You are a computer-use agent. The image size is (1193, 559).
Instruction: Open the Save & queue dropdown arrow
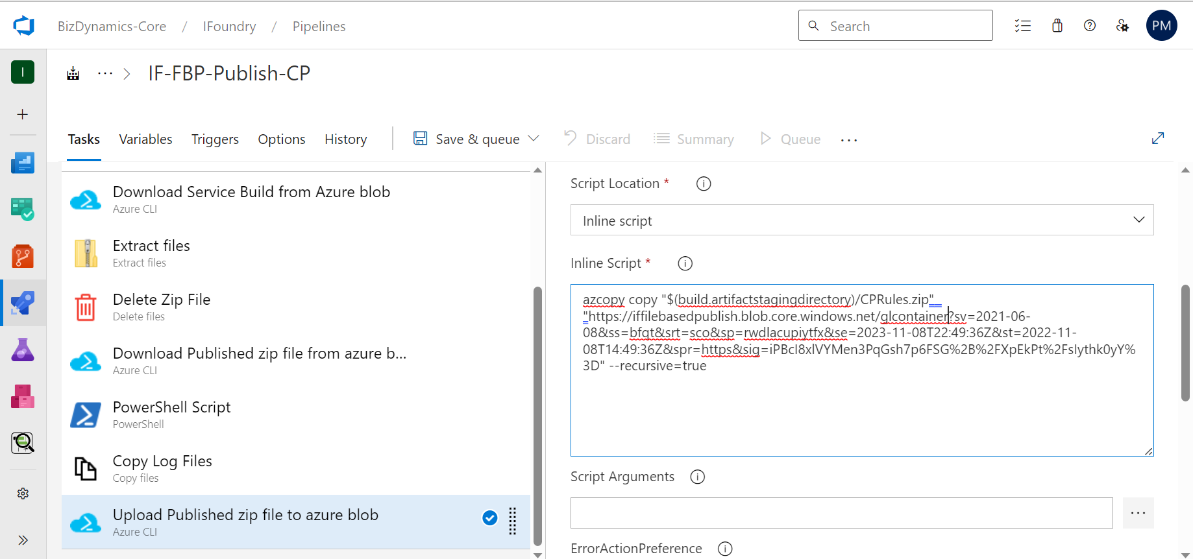(534, 139)
